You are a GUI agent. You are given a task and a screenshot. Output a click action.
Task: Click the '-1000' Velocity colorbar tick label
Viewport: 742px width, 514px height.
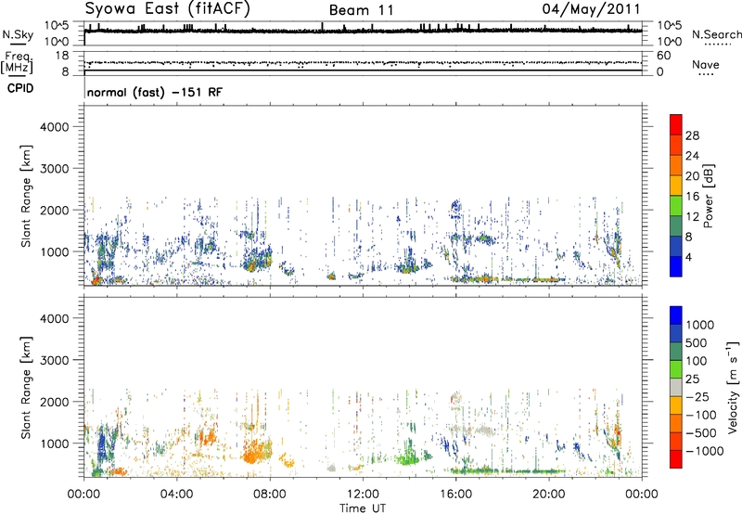click(705, 451)
